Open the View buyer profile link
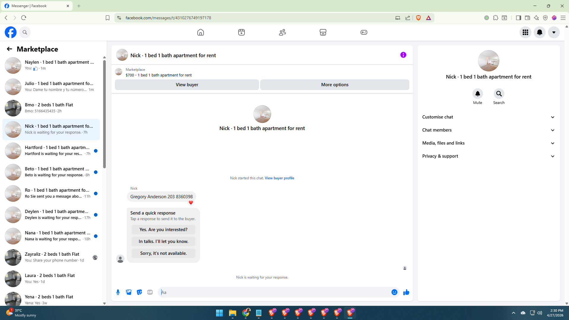 coord(279,178)
